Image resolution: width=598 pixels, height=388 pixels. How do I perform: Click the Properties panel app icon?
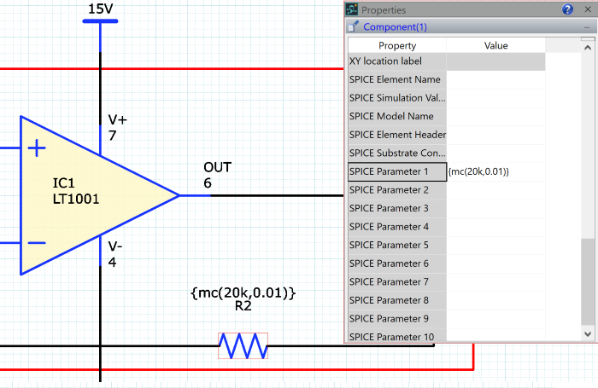(352, 9)
